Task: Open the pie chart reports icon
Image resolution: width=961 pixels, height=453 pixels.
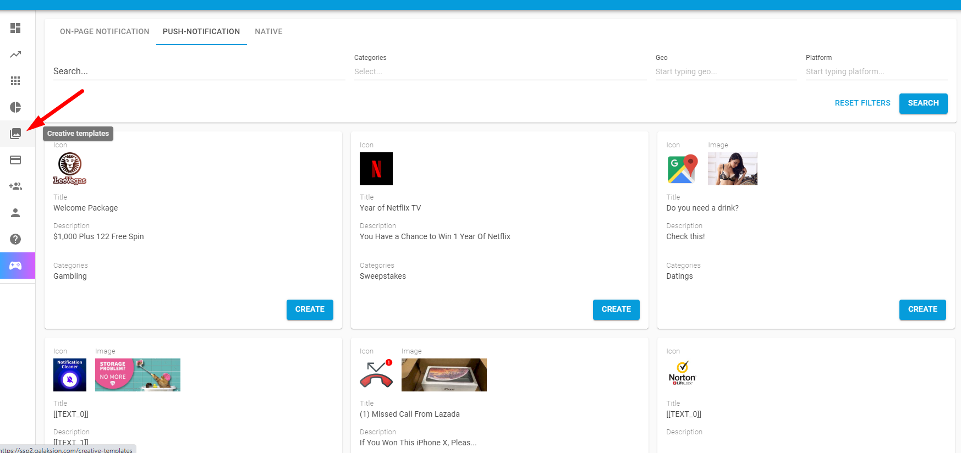Action: point(15,107)
